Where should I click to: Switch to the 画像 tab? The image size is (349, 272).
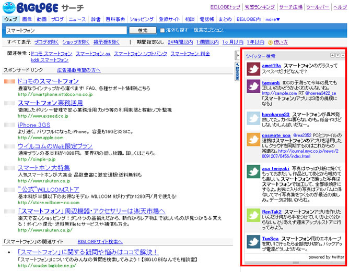[27, 19]
